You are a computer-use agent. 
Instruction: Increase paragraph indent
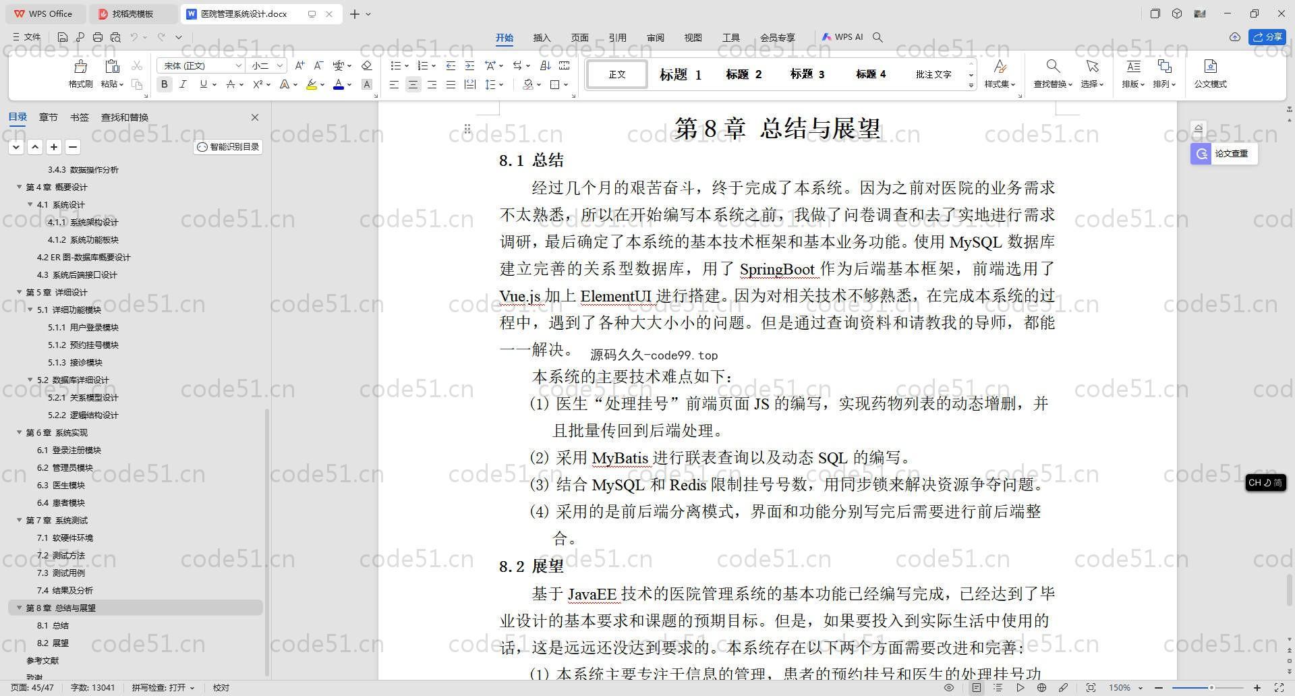pos(469,65)
